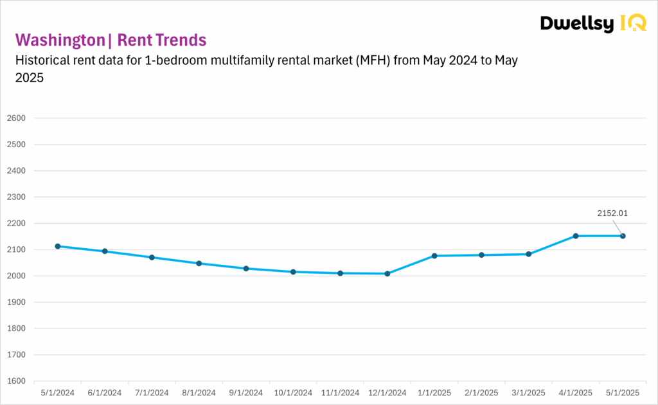Select the 2/1/2025 data point
This screenshot has width=658, height=405.
click(x=481, y=255)
